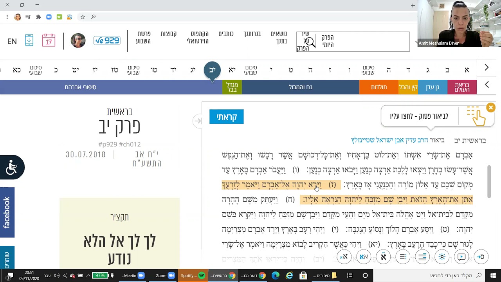The width and height of the screenshot is (501, 282).
Task: Open the נושאים בתנך menu
Action: [279, 37]
